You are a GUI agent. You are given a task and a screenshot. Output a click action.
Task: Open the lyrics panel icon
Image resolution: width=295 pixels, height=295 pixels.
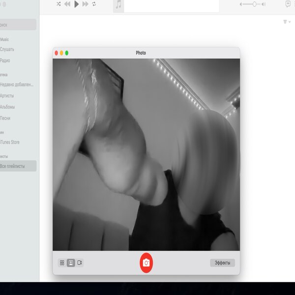[288, 4]
